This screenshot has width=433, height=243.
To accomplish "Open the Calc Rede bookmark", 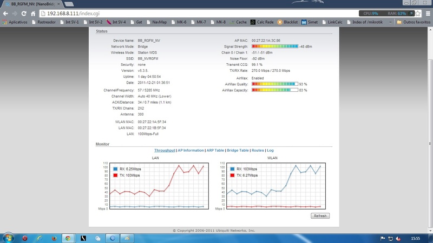I will coord(262,22).
